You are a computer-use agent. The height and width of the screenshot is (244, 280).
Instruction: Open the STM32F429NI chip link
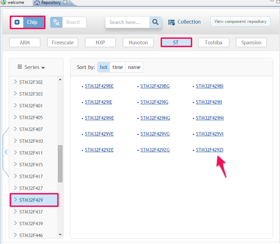(x=210, y=118)
